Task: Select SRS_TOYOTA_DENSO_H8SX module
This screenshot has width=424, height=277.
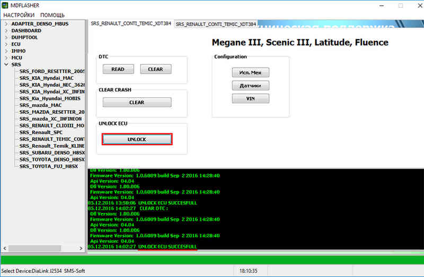Action: (x=52, y=159)
